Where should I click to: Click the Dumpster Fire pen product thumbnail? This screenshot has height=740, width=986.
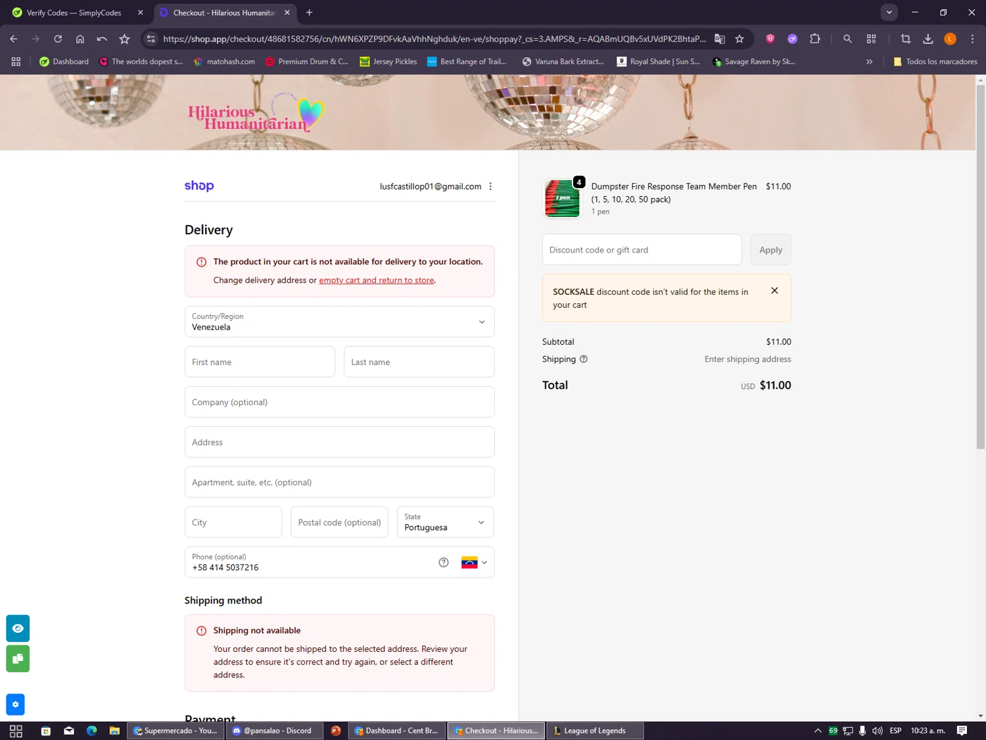[563, 199]
